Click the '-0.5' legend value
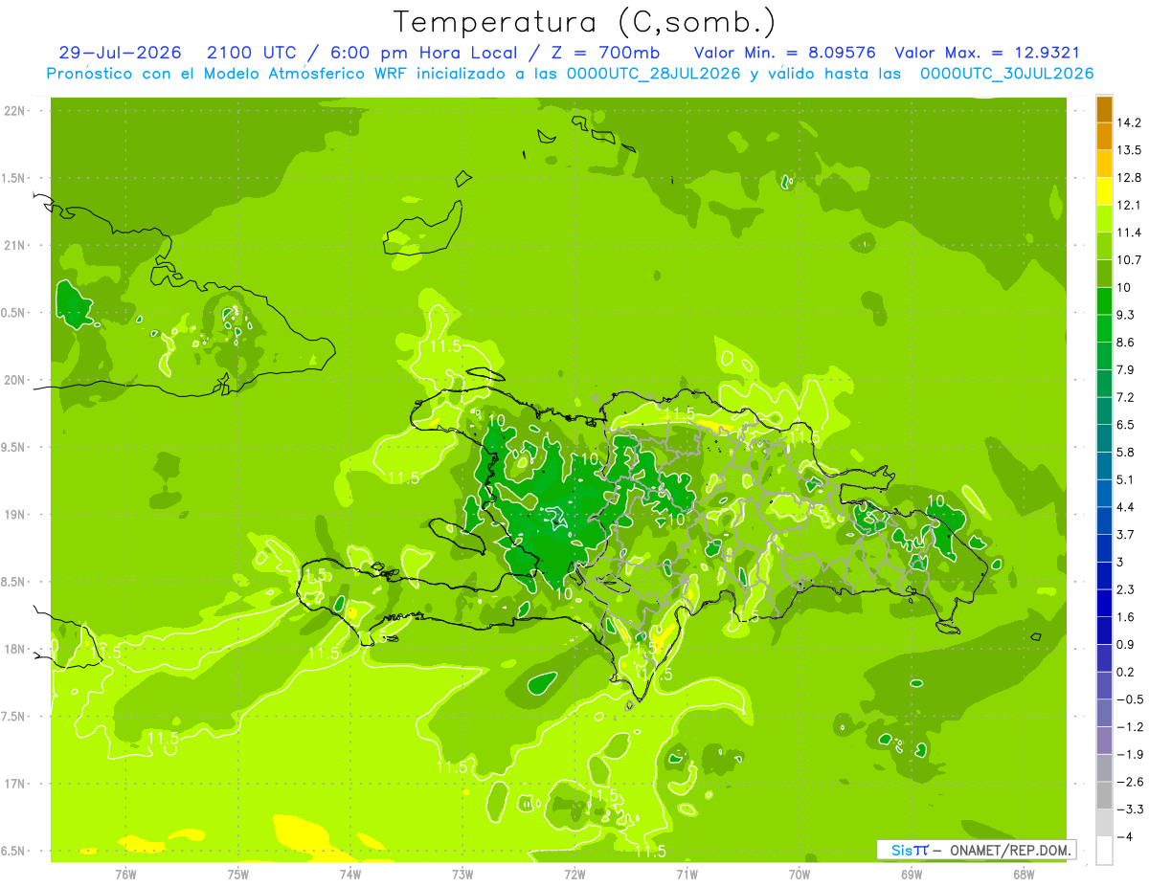 1130,699
